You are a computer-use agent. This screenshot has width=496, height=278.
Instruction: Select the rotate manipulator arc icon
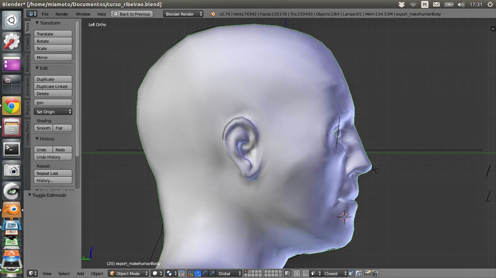point(205,273)
